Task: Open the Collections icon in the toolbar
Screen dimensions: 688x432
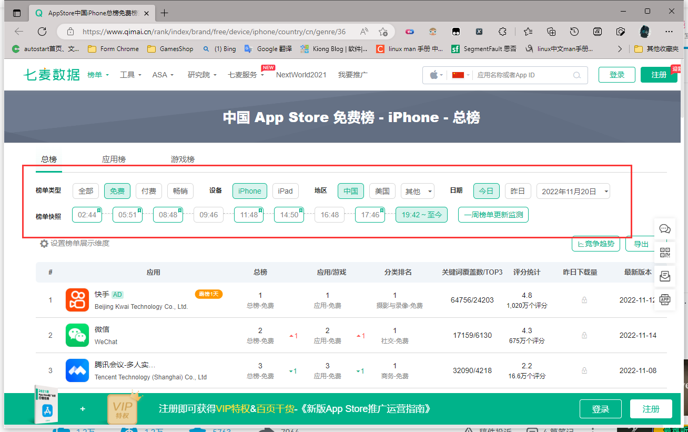Action: (551, 31)
